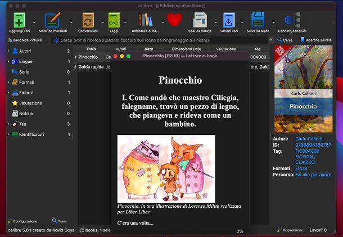Image resolution: width=343 pixels, height=237 pixels.
Task: Click the Carlo Collodi author link
Action: point(309,139)
